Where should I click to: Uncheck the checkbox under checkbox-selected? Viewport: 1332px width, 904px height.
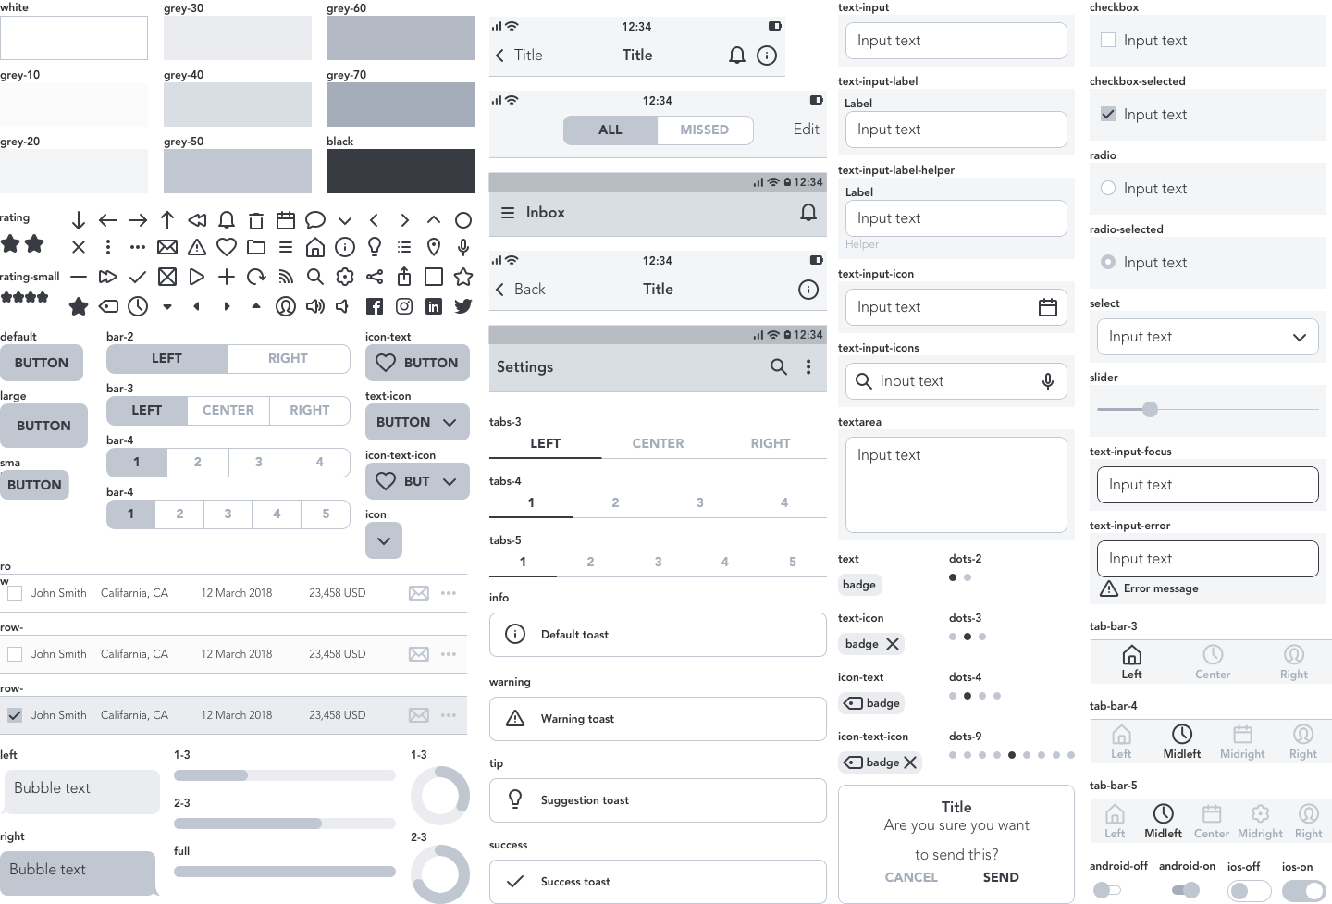[1108, 115]
